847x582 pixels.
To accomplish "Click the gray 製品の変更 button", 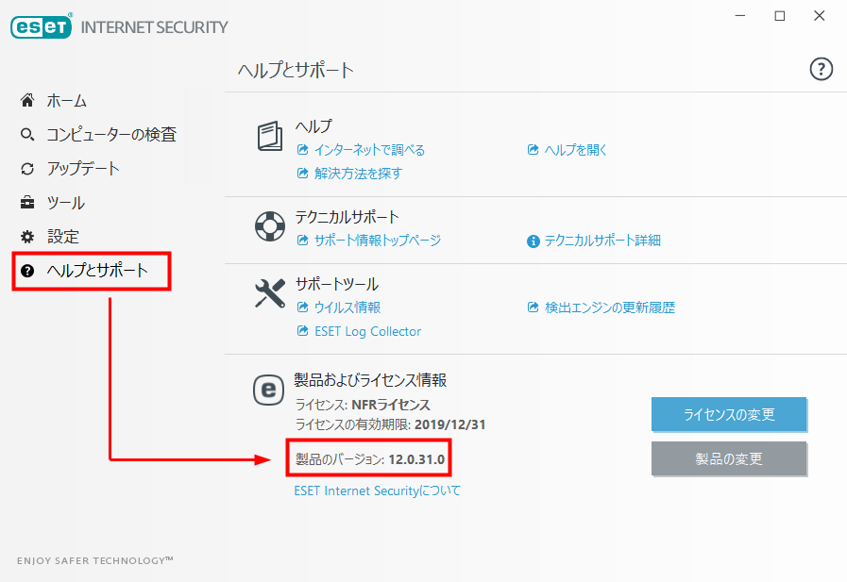I will [729, 458].
